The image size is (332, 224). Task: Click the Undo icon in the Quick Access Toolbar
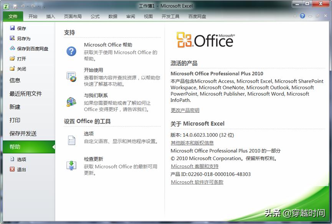(23, 6)
